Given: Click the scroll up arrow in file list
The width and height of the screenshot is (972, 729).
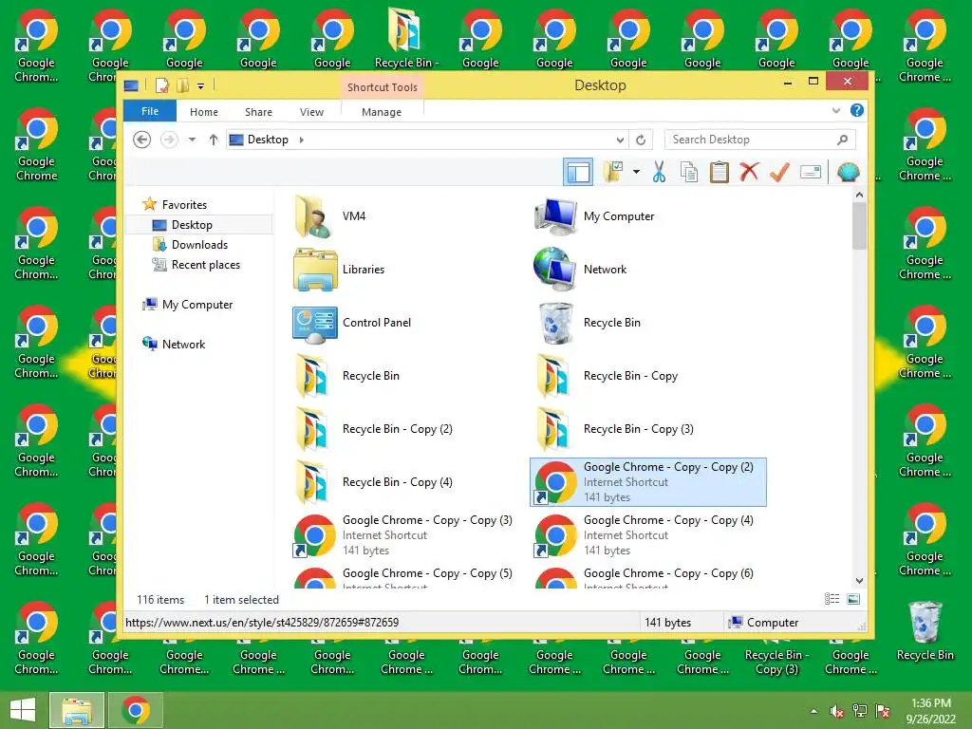Looking at the screenshot, I should [859, 195].
